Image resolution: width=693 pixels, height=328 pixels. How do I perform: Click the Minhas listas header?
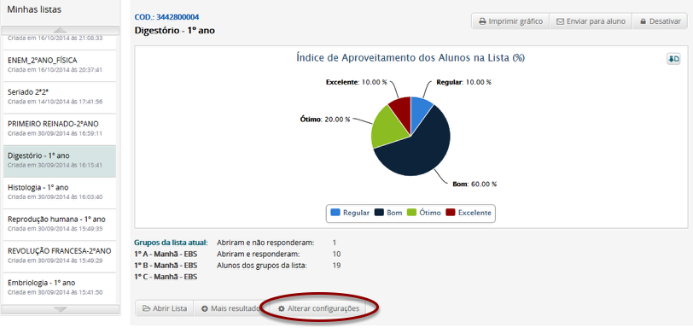tap(34, 9)
